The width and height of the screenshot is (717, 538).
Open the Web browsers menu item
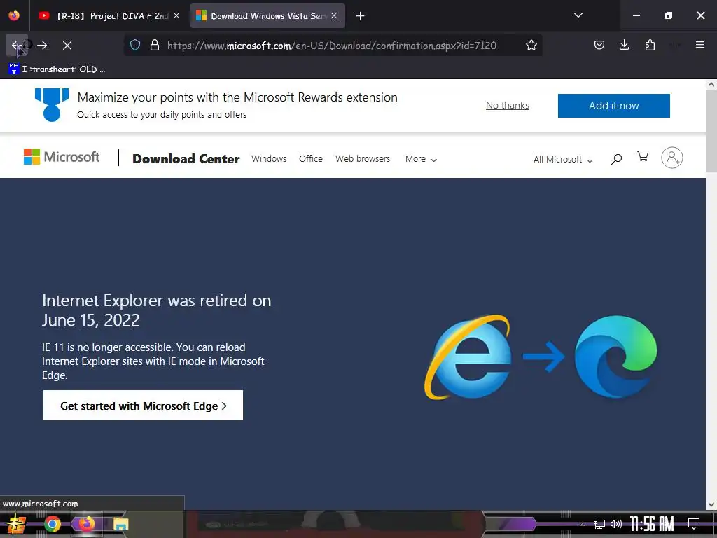(x=363, y=159)
